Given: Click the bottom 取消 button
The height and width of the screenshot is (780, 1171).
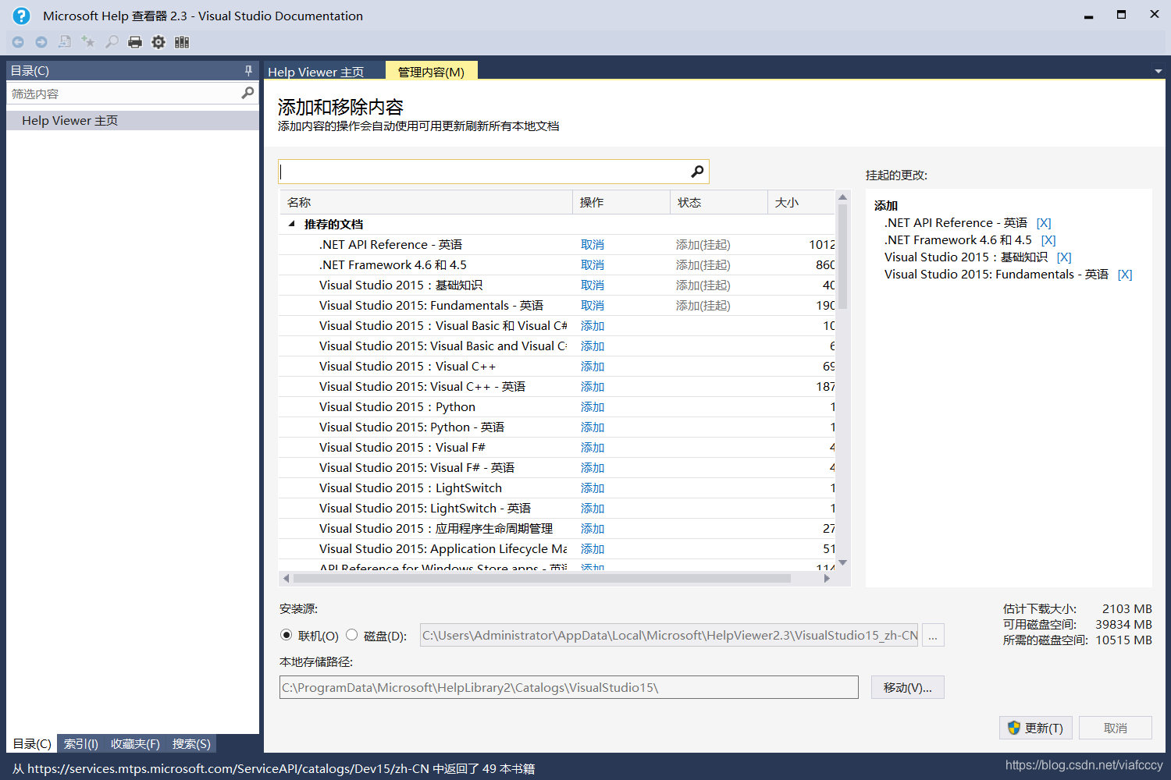Looking at the screenshot, I should [1116, 728].
